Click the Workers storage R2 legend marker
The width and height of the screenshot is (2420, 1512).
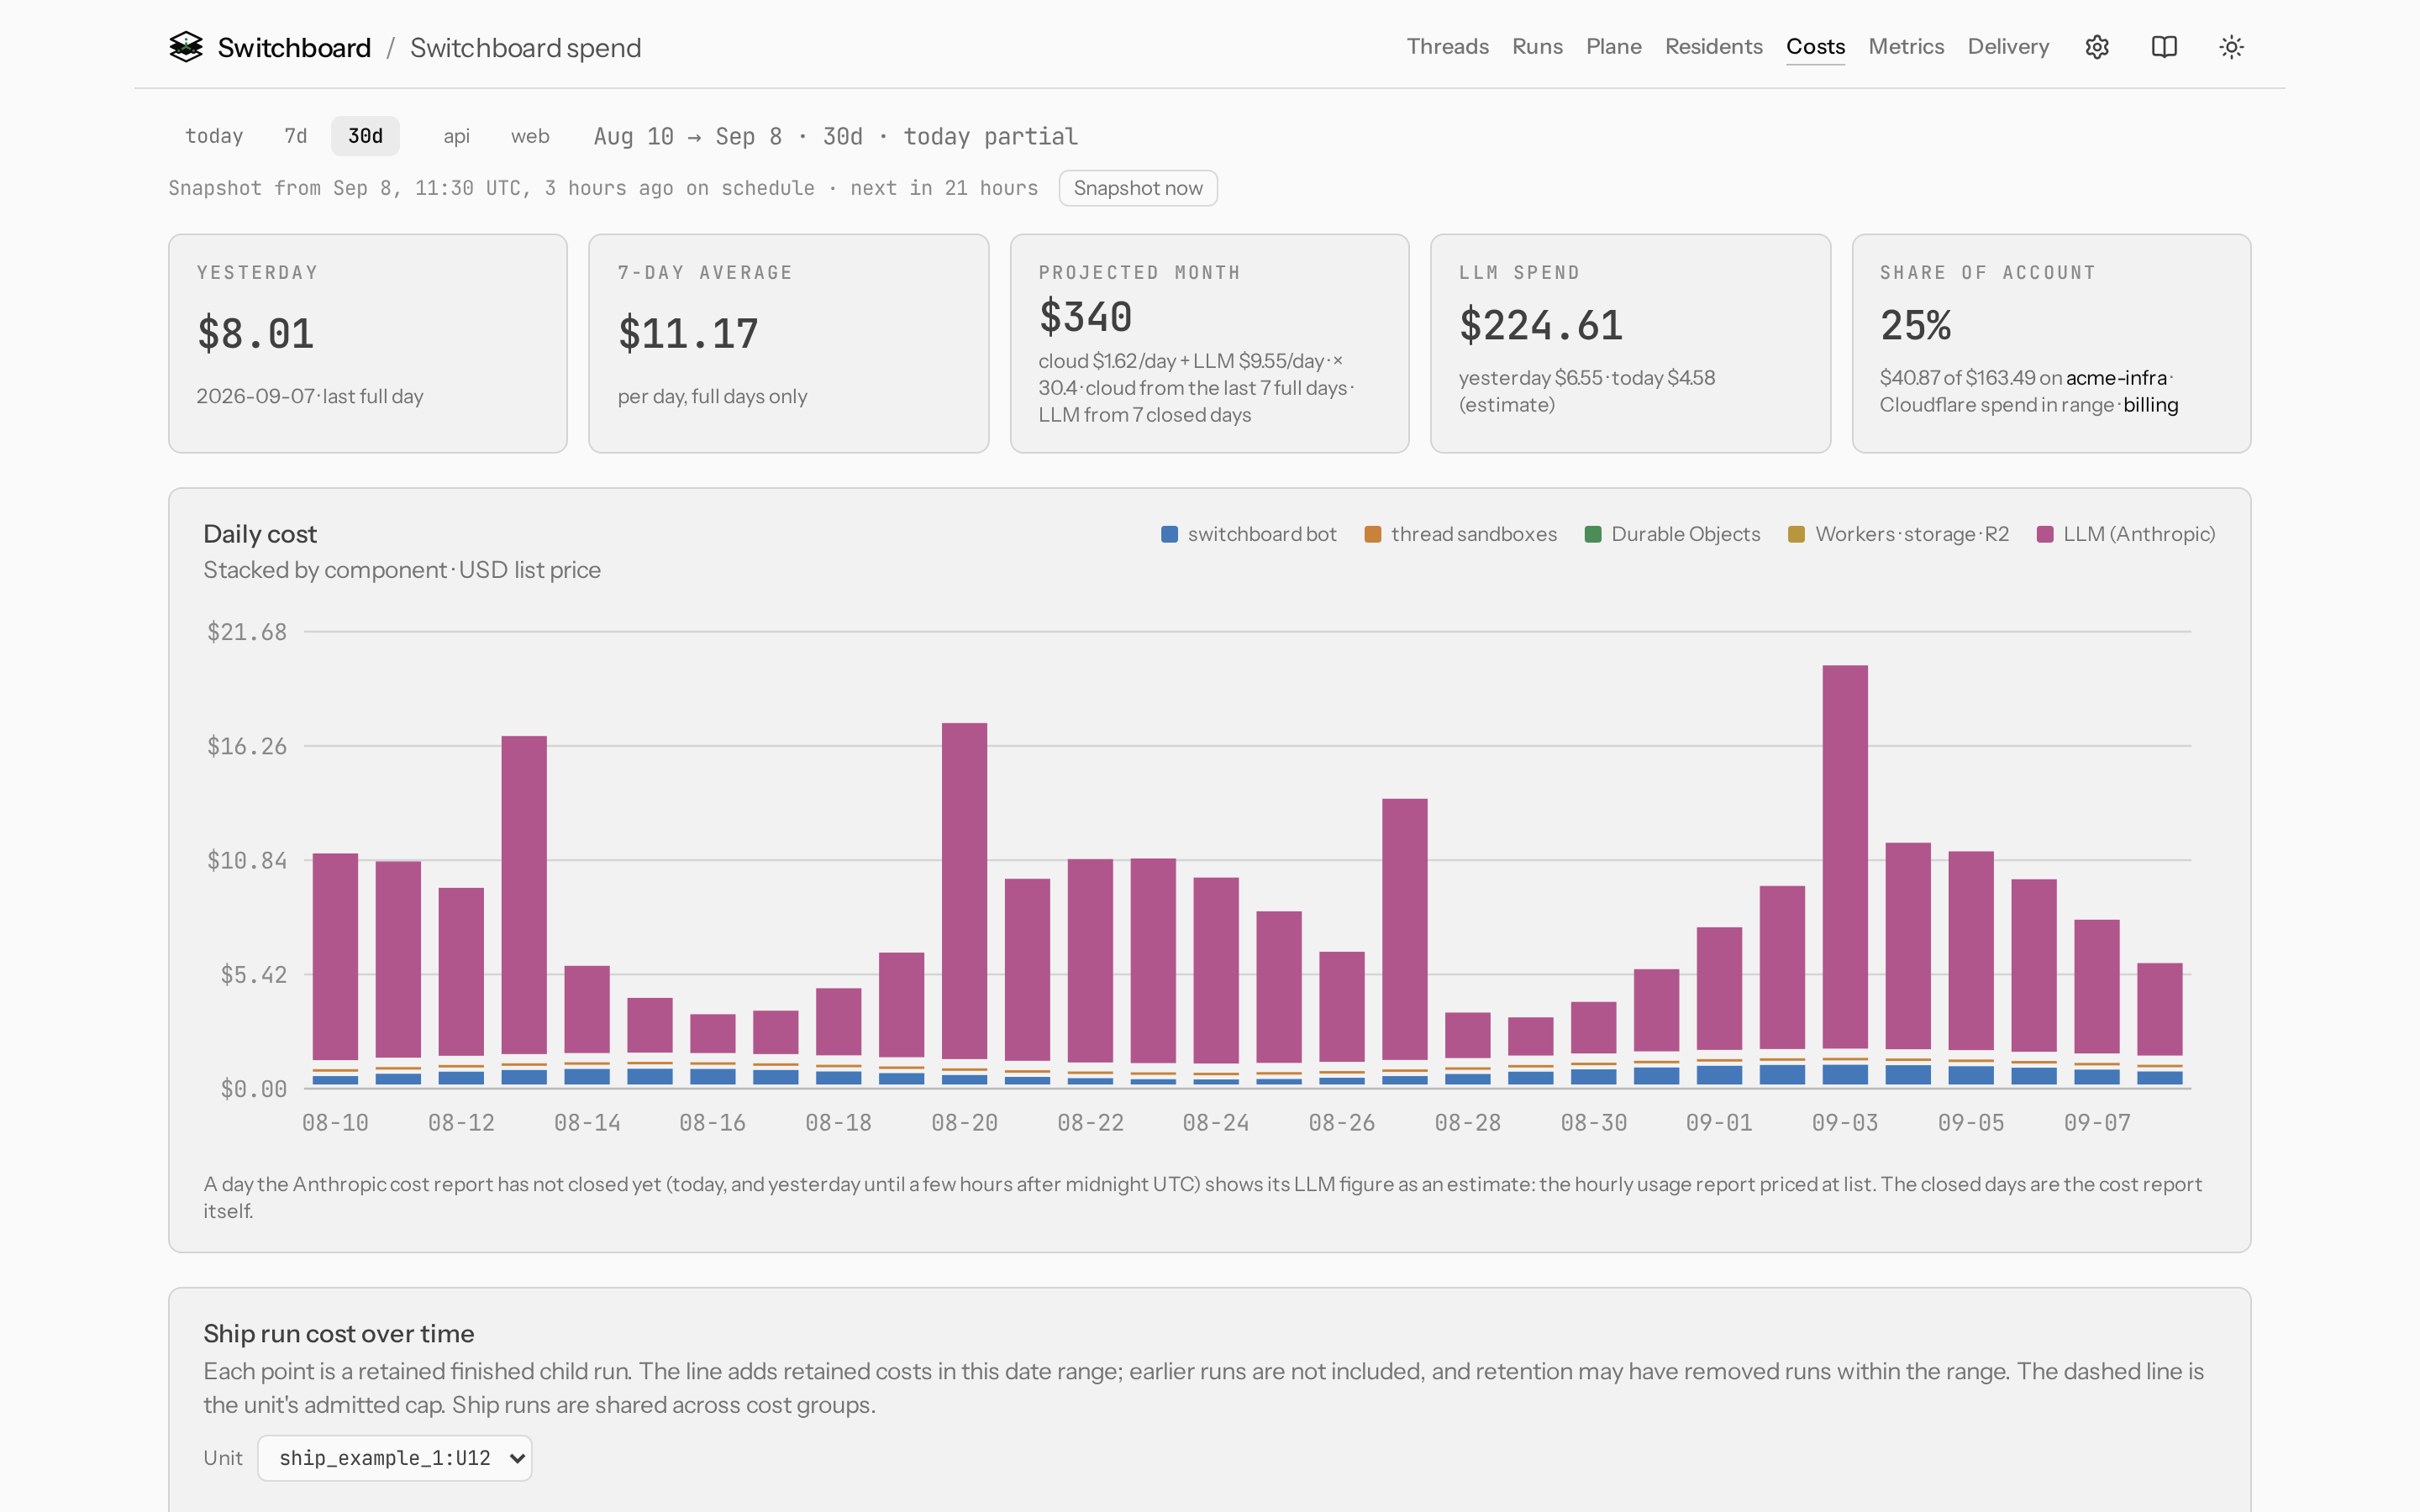(1796, 534)
